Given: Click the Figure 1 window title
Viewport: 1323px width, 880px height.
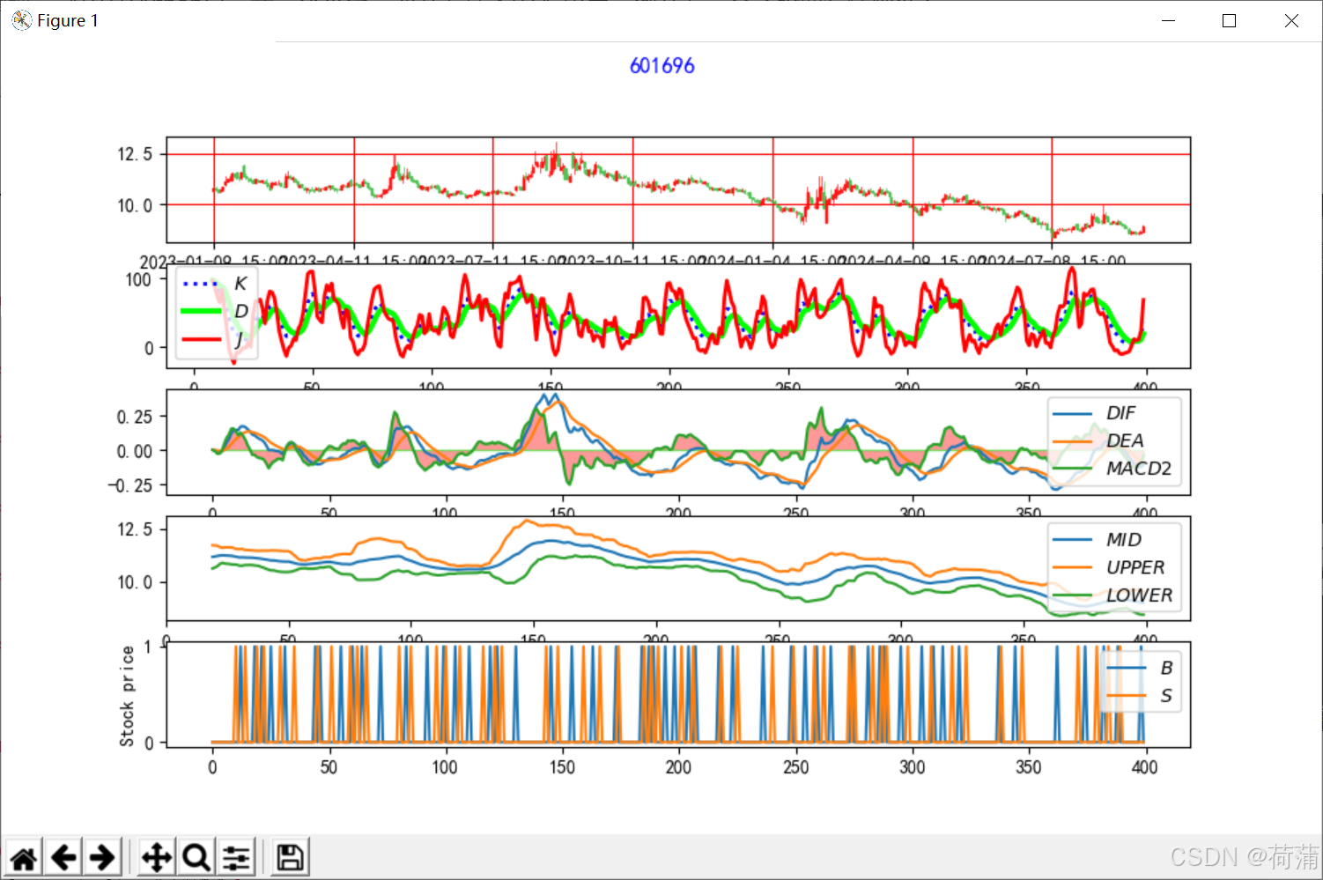Looking at the screenshot, I should point(68,20).
